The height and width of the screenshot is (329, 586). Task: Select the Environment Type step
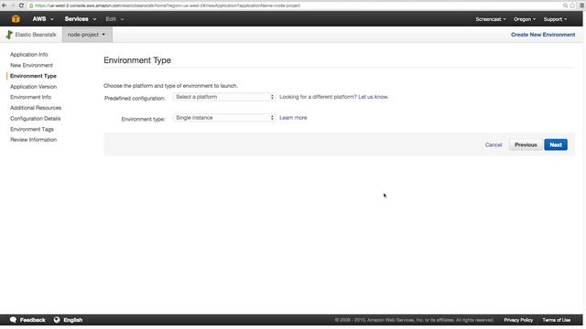pos(33,76)
